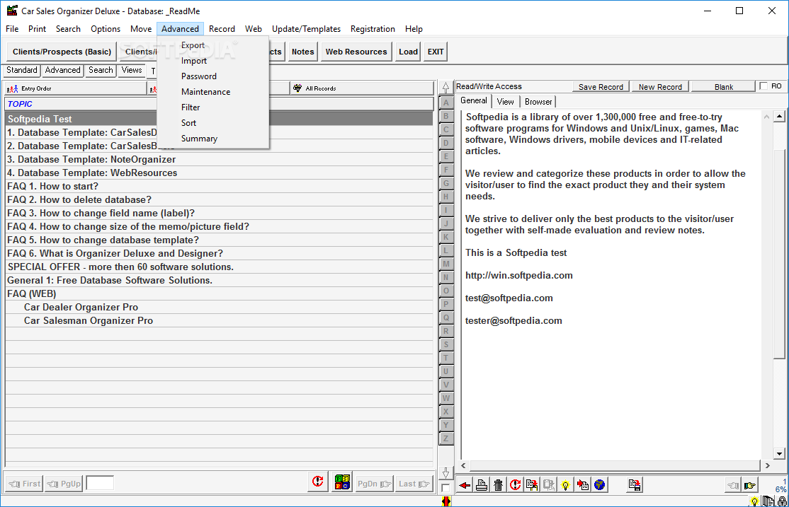Screen dimensions: 789x507
Task: Click the colored PSFC blocks icon
Action: (x=342, y=482)
